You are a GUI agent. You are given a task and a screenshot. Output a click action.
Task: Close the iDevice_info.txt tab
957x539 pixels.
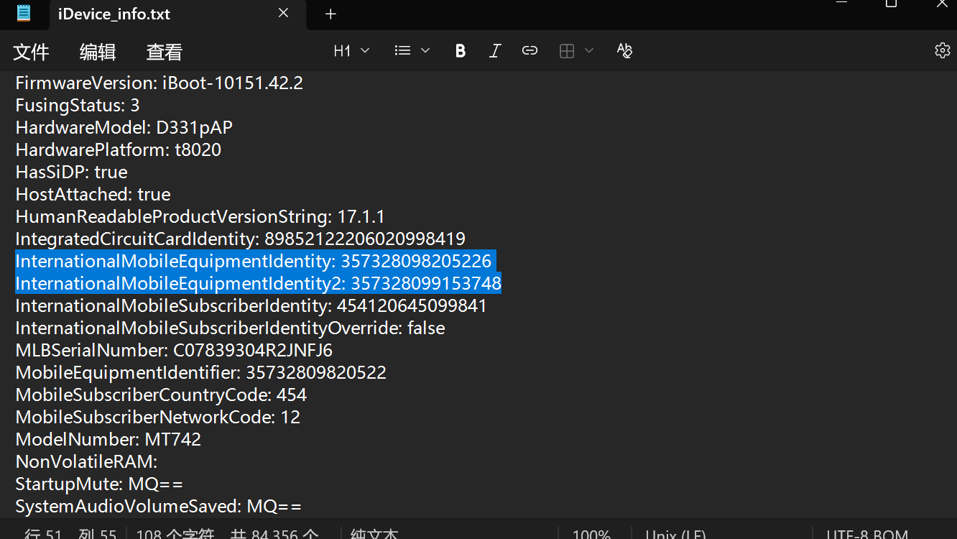(283, 14)
